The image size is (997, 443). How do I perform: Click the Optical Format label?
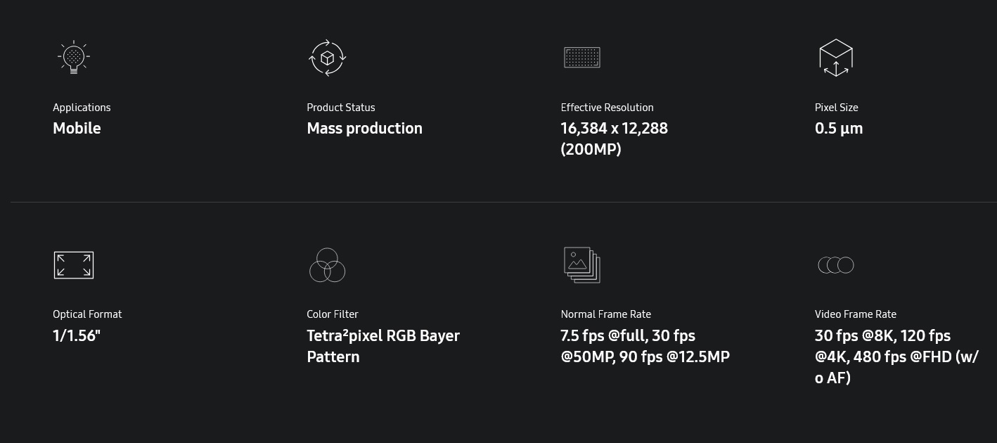87,314
